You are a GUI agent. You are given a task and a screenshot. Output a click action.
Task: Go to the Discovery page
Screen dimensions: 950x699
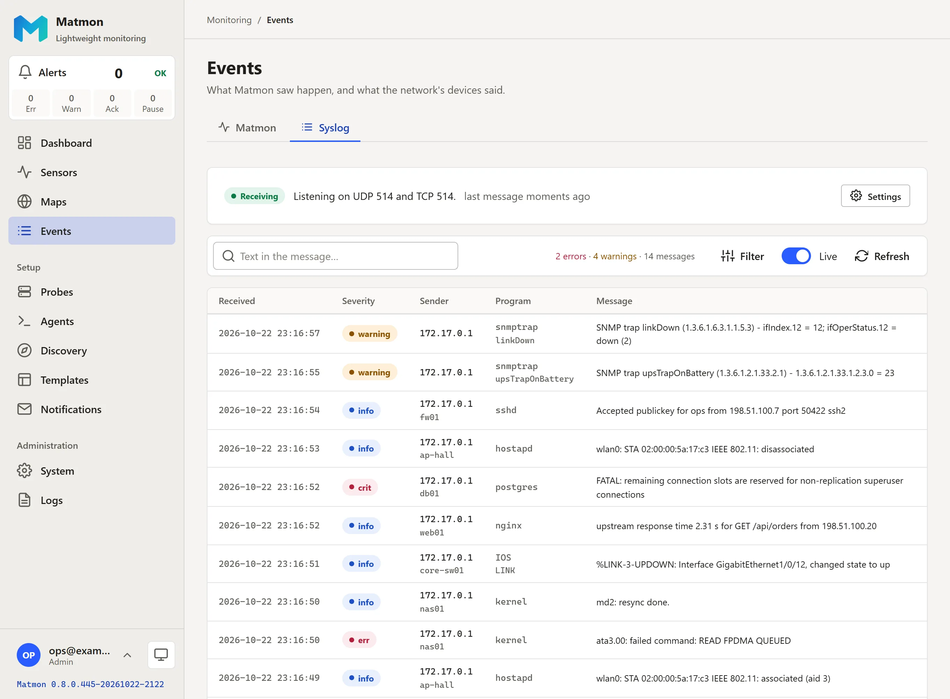[x=92, y=350]
